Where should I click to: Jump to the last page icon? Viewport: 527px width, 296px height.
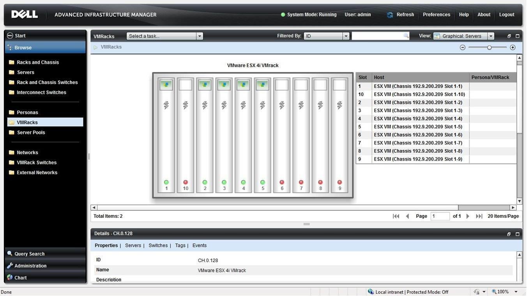point(479,216)
